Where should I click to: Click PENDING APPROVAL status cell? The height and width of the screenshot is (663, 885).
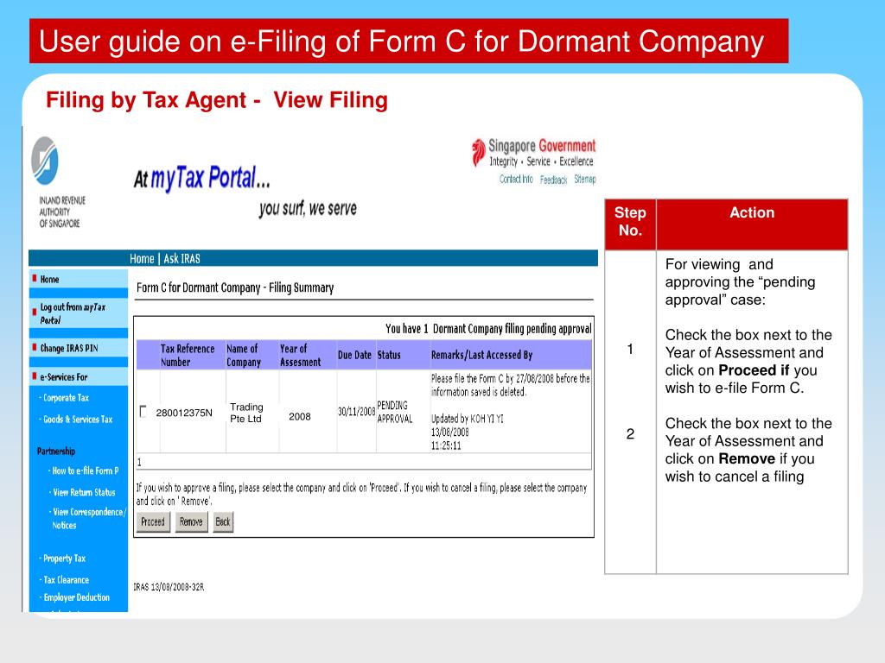[394, 412]
